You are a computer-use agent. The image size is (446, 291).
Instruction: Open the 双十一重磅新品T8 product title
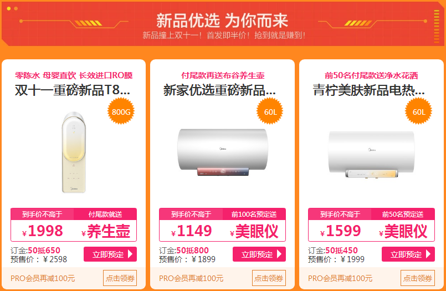[x=73, y=90]
